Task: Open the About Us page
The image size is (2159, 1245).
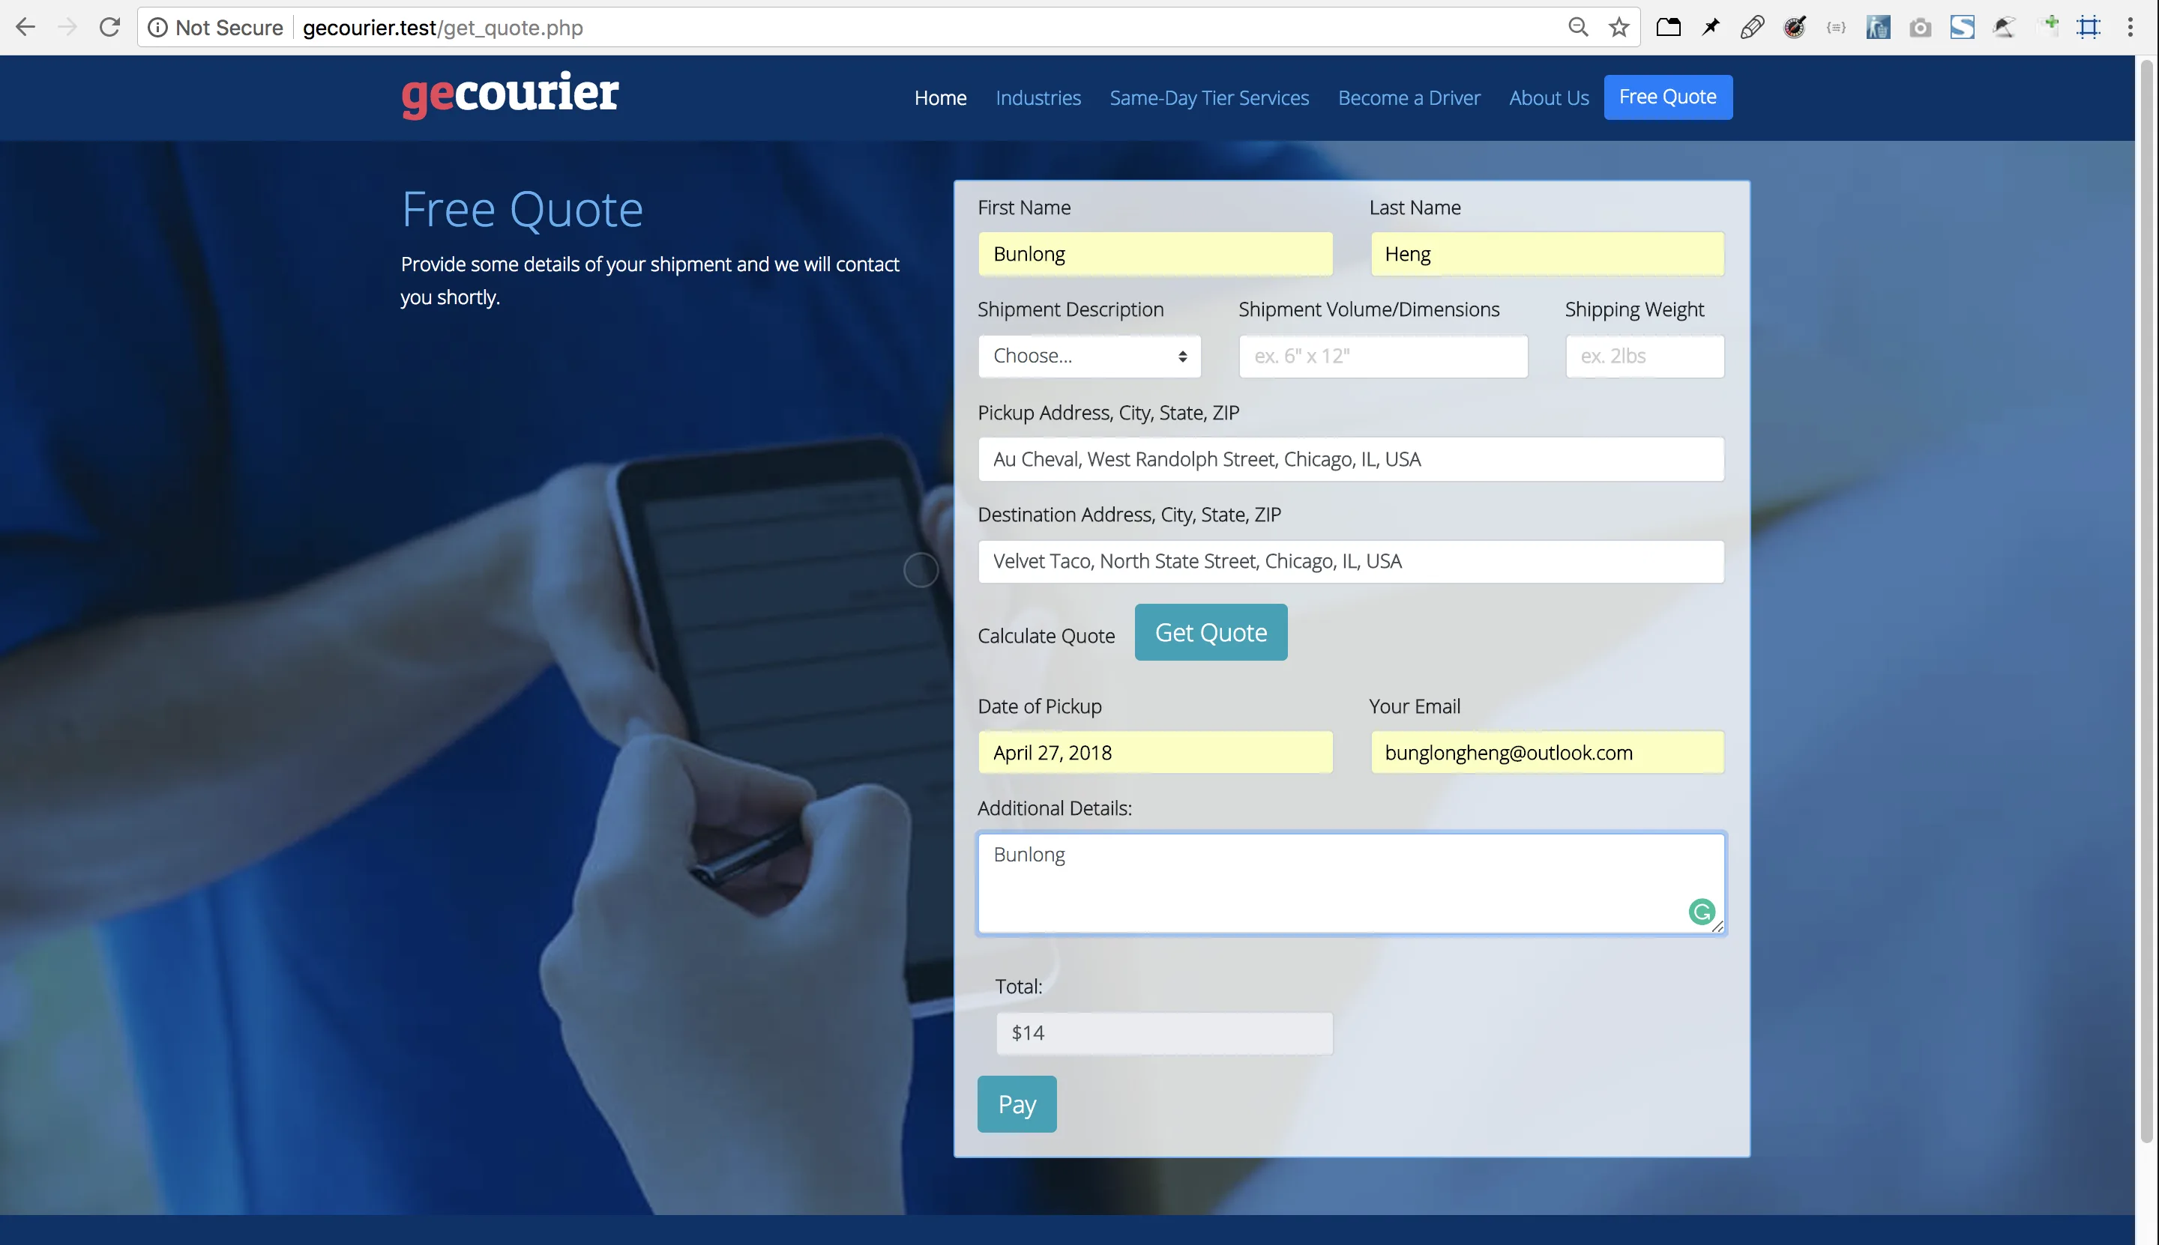Action: point(1549,97)
